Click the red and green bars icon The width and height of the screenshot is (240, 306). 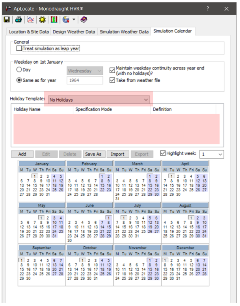(x=54, y=19)
